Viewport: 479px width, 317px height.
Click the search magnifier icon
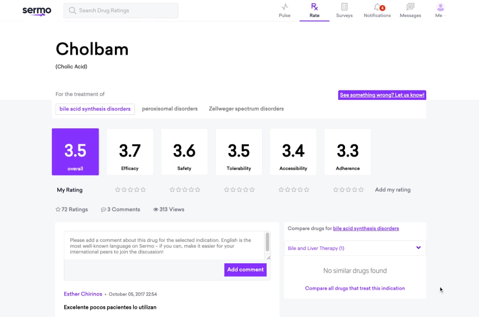[x=72, y=11]
